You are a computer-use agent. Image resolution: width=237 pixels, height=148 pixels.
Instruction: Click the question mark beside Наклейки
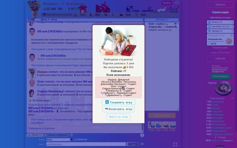232,27
